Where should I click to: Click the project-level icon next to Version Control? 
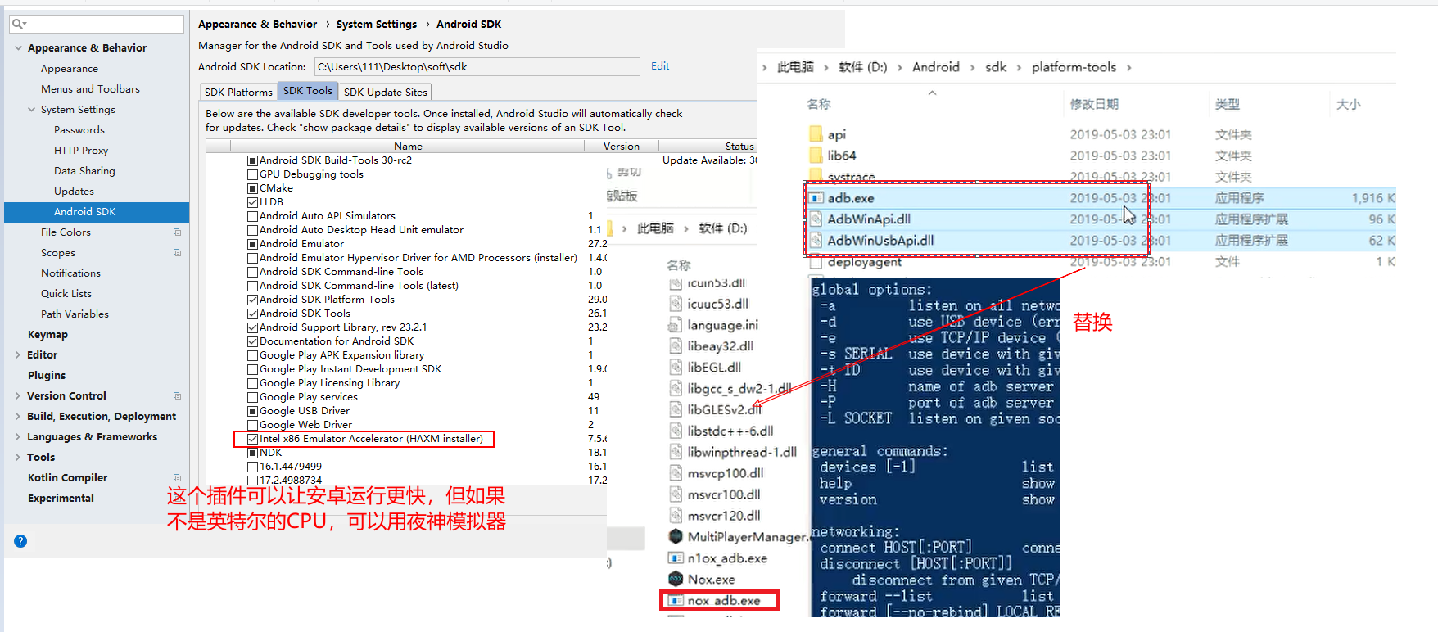pyautogui.click(x=177, y=396)
